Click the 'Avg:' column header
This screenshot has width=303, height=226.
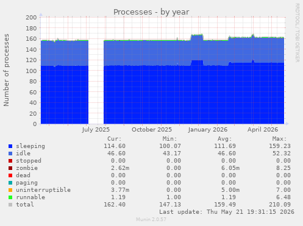pyautogui.click(x=225, y=139)
